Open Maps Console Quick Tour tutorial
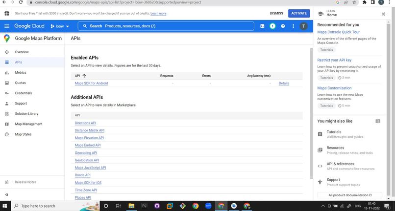Screen dimensions: 395x211 click(x=338, y=32)
